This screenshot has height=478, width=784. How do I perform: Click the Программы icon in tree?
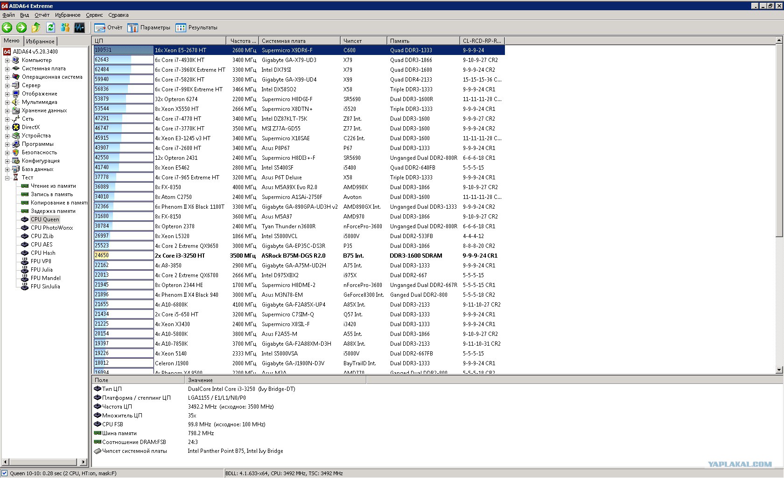pyautogui.click(x=16, y=144)
